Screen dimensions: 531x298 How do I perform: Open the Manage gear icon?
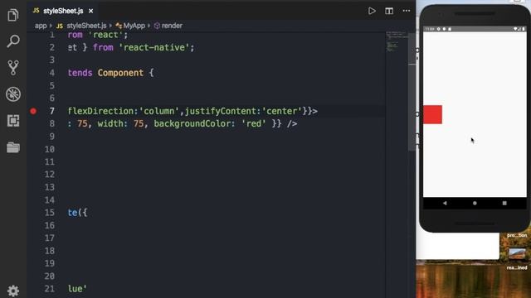click(x=13, y=291)
